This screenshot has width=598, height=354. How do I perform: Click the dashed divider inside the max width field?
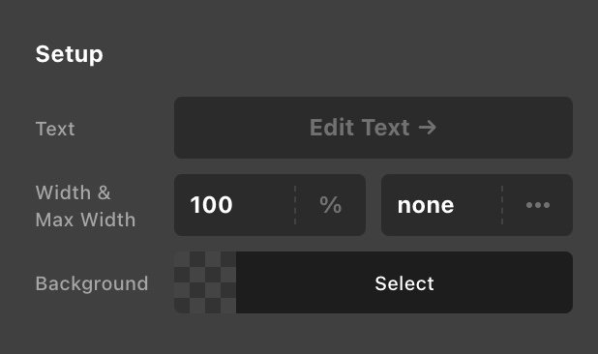coord(502,205)
